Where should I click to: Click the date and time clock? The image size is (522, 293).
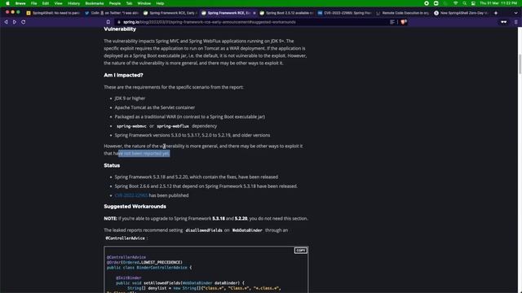498,3
